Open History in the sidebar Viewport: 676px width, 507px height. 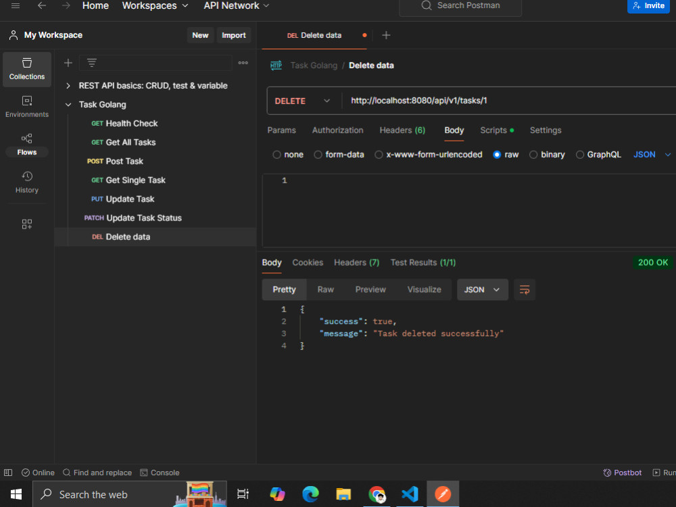click(27, 183)
